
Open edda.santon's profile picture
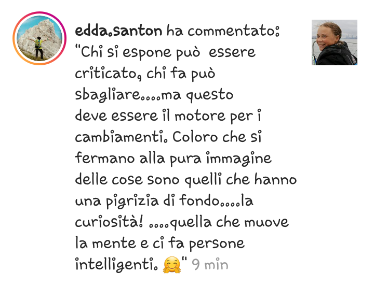(x=39, y=38)
